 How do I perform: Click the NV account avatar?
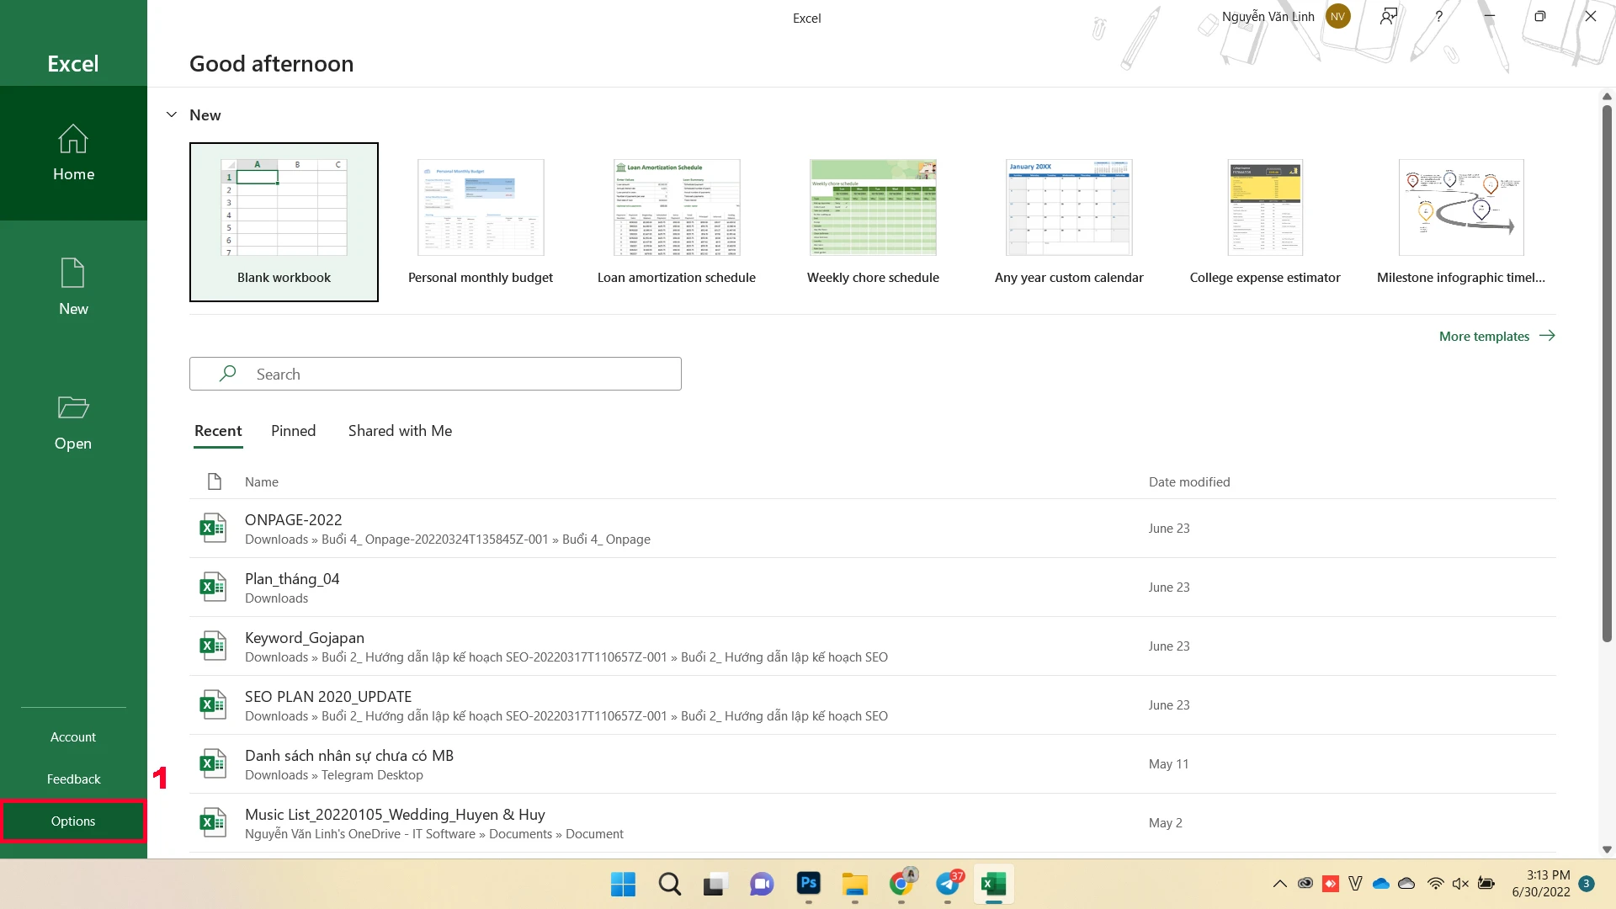(x=1337, y=16)
